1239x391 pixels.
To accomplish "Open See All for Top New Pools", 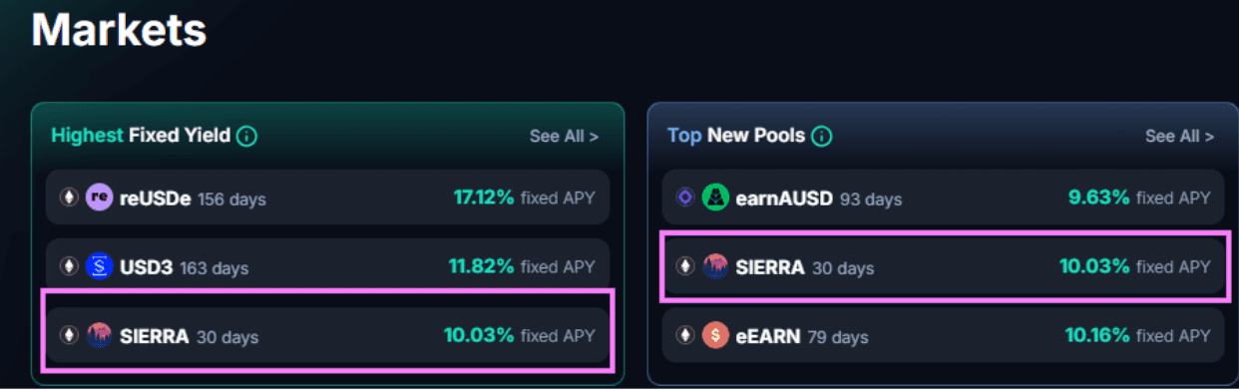I will pos(1179,136).
